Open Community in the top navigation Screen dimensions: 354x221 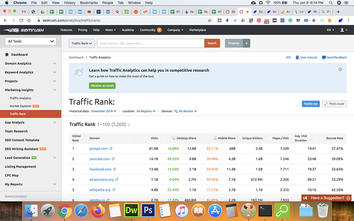(151, 30)
